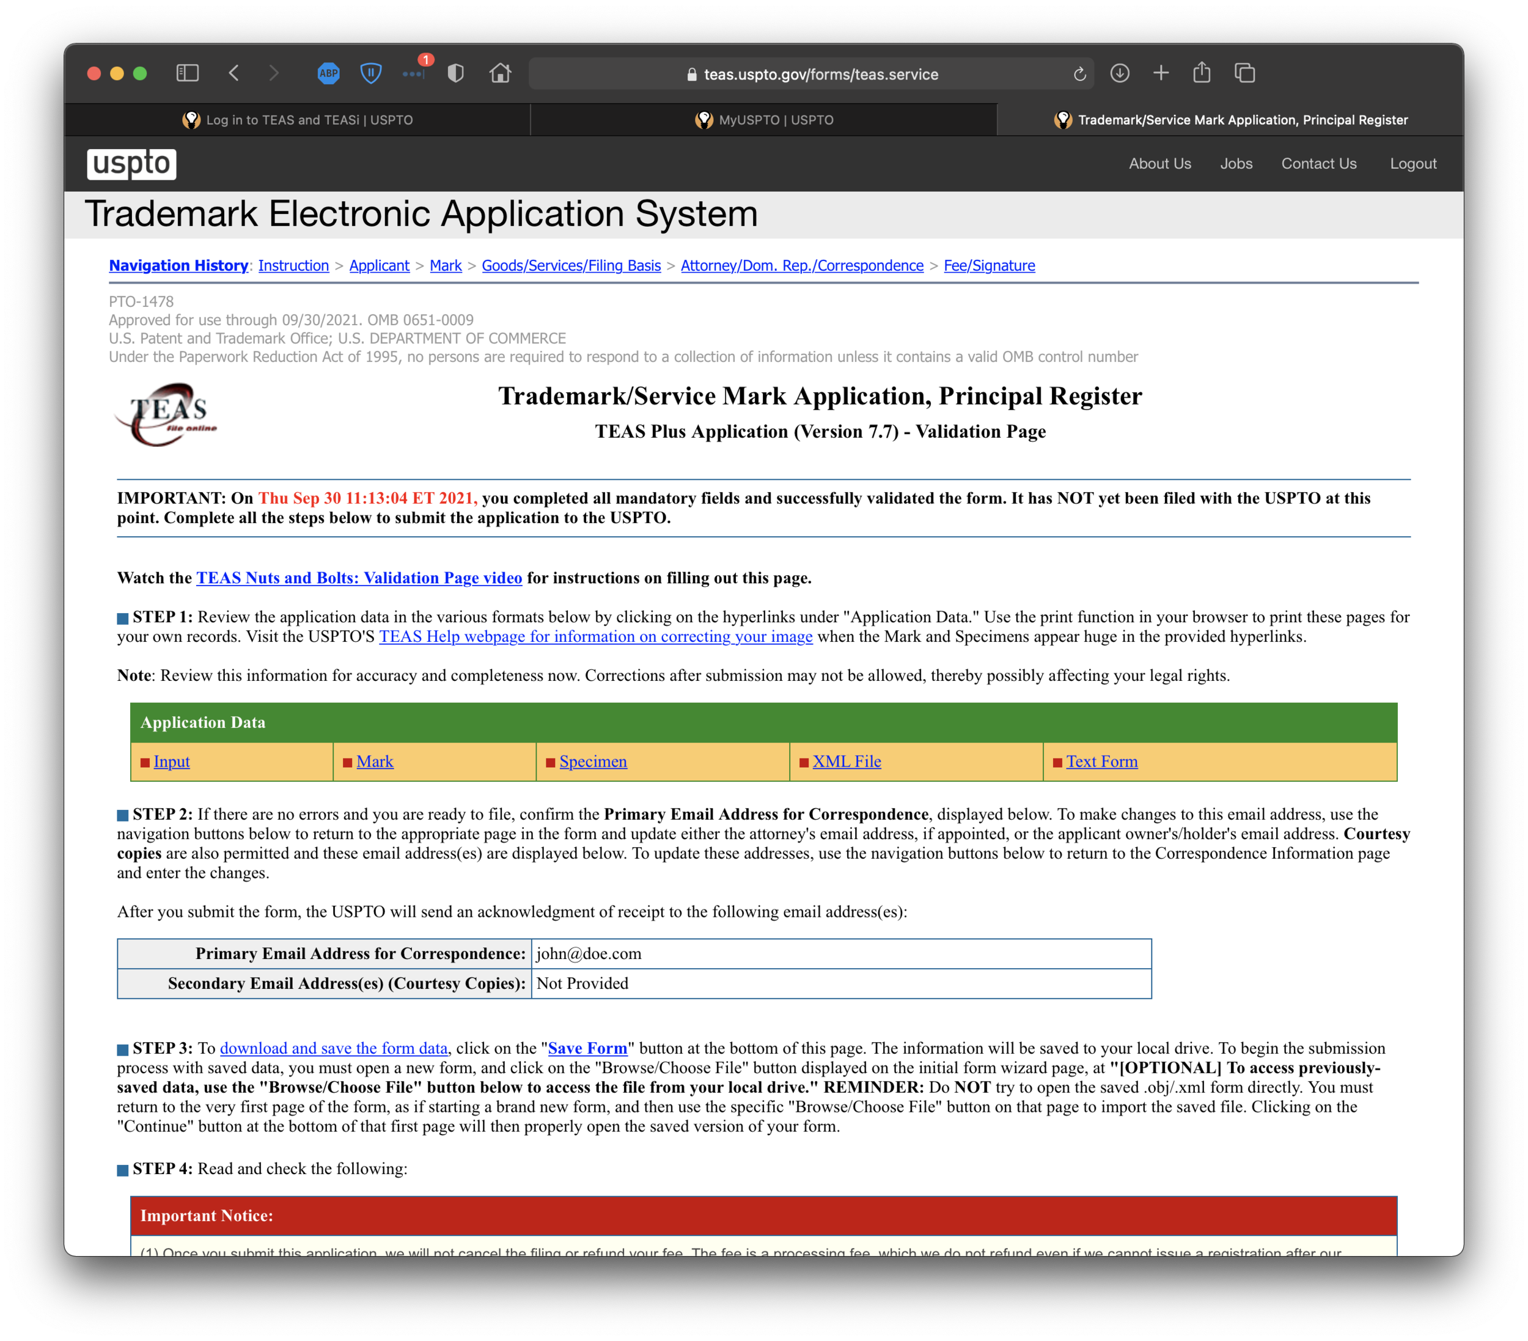Click download and save the form data link
This screenshot has width=1528, height=1341.
(333, 1048)
